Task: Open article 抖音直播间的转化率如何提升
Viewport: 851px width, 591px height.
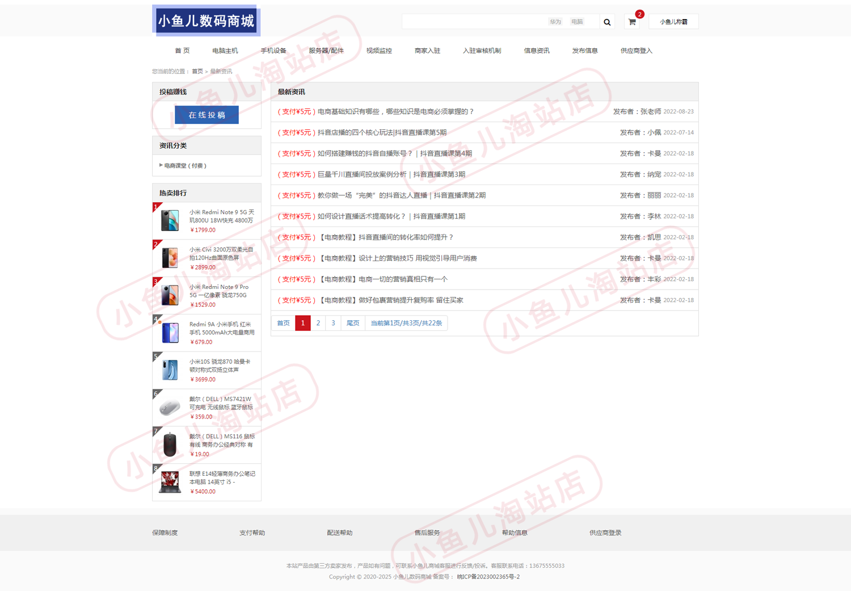Action: [x=386, y=238]
